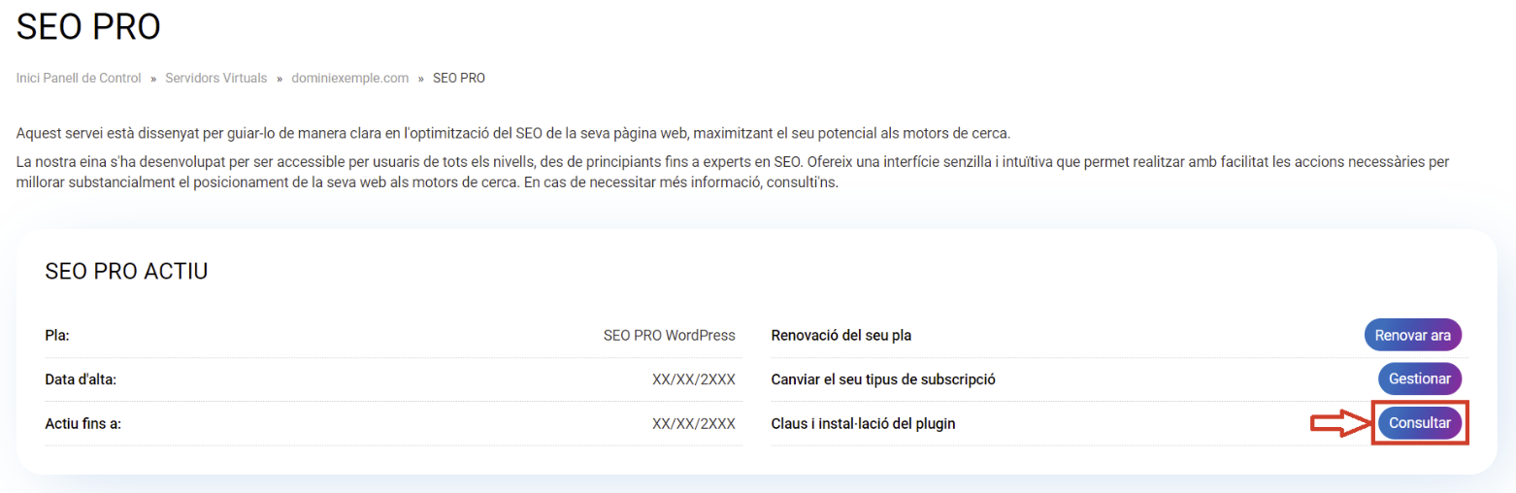Click the Actiu fins a: label

coord(83,424)
